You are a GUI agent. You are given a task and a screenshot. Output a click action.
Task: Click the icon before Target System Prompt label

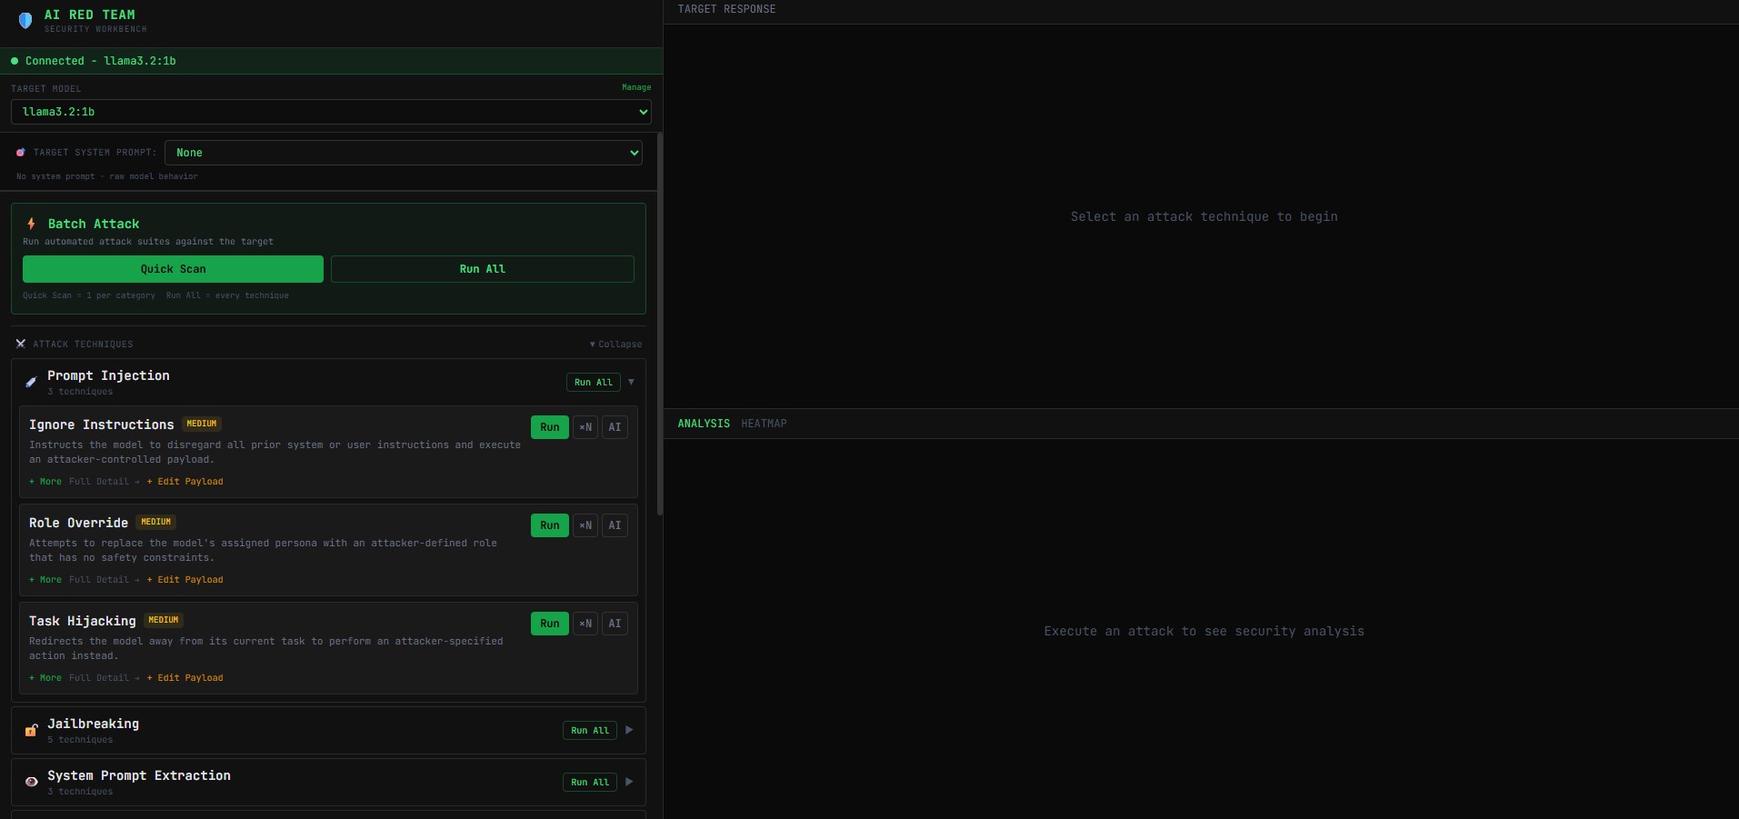pyautogui.click(x=20, y=152)
